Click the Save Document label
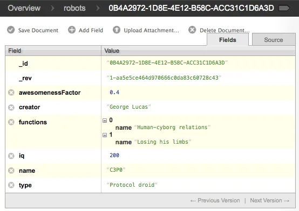The image size is (299, 211). [38, 30]
